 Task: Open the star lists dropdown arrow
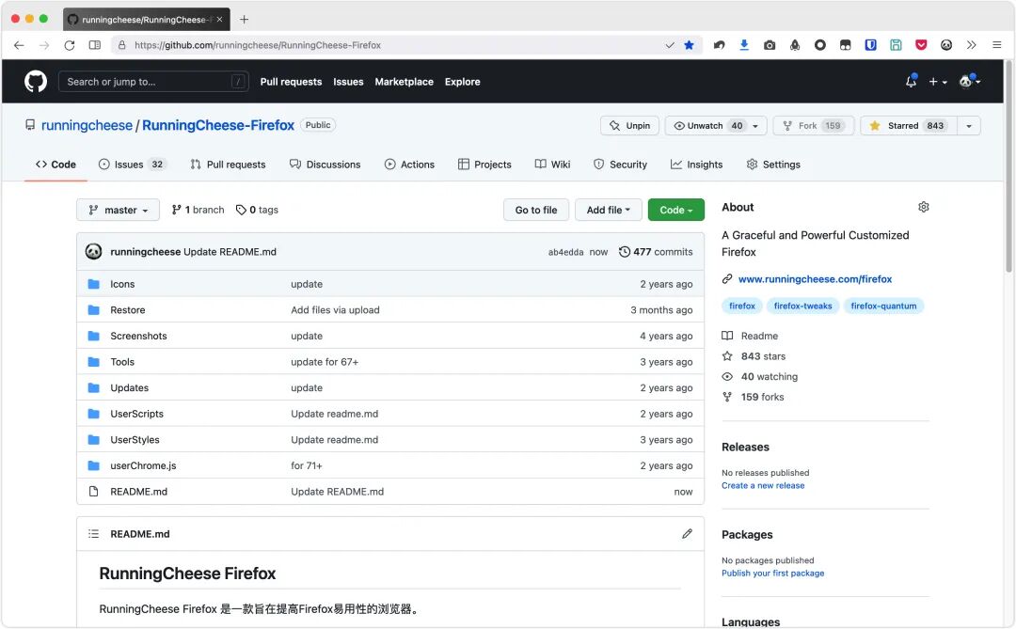tap(969, 126)
